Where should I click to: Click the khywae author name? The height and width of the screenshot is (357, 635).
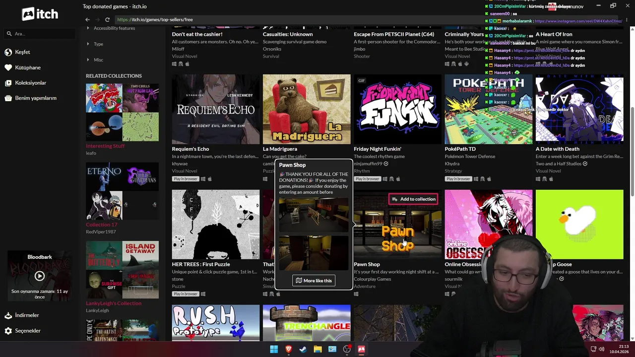coord(180,164)
